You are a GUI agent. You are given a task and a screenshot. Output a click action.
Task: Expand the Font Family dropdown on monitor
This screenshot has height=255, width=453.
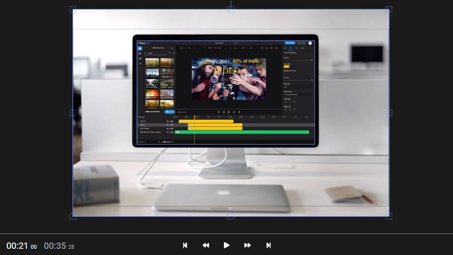[298, 94]
